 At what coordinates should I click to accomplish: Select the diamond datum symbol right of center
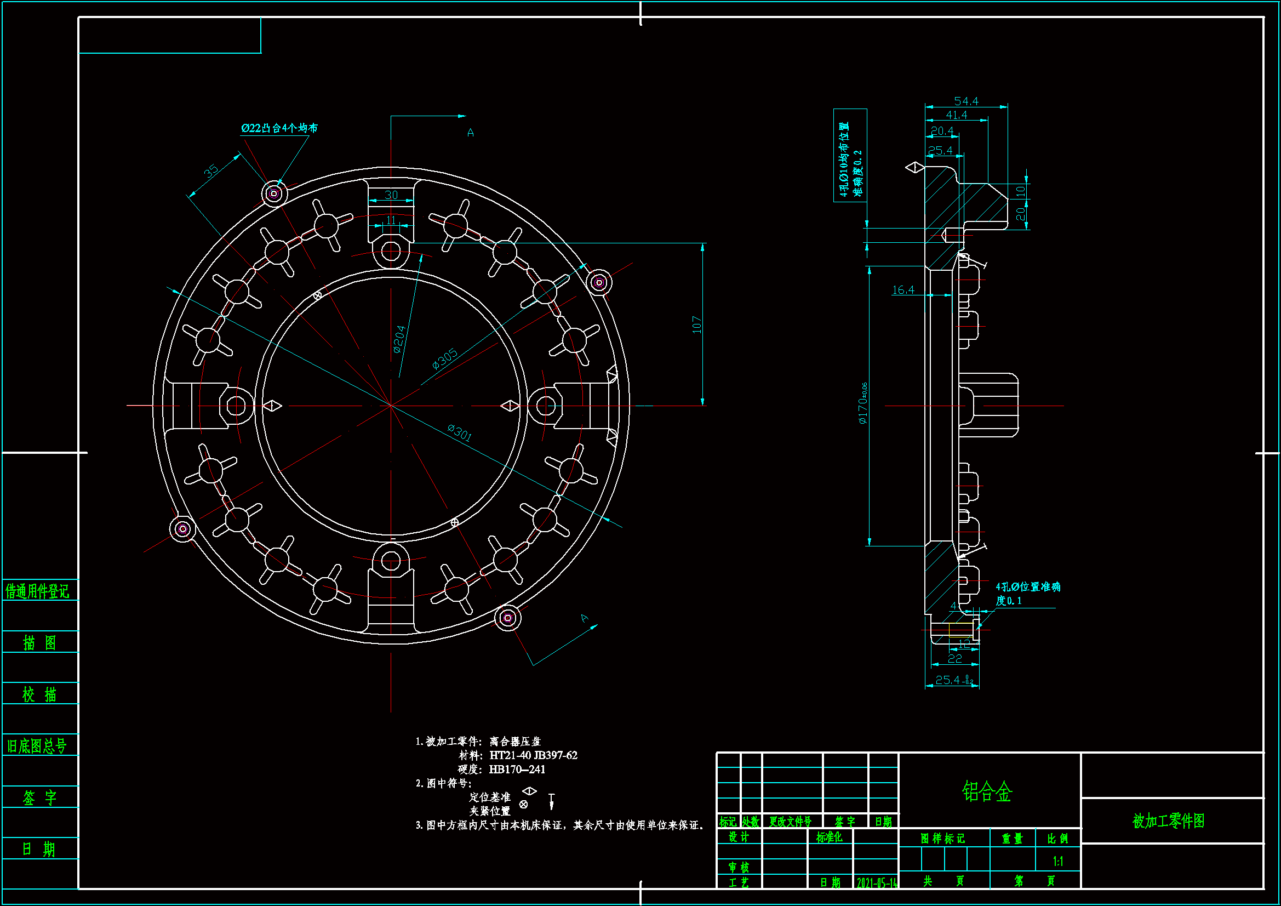pos(510,406)
